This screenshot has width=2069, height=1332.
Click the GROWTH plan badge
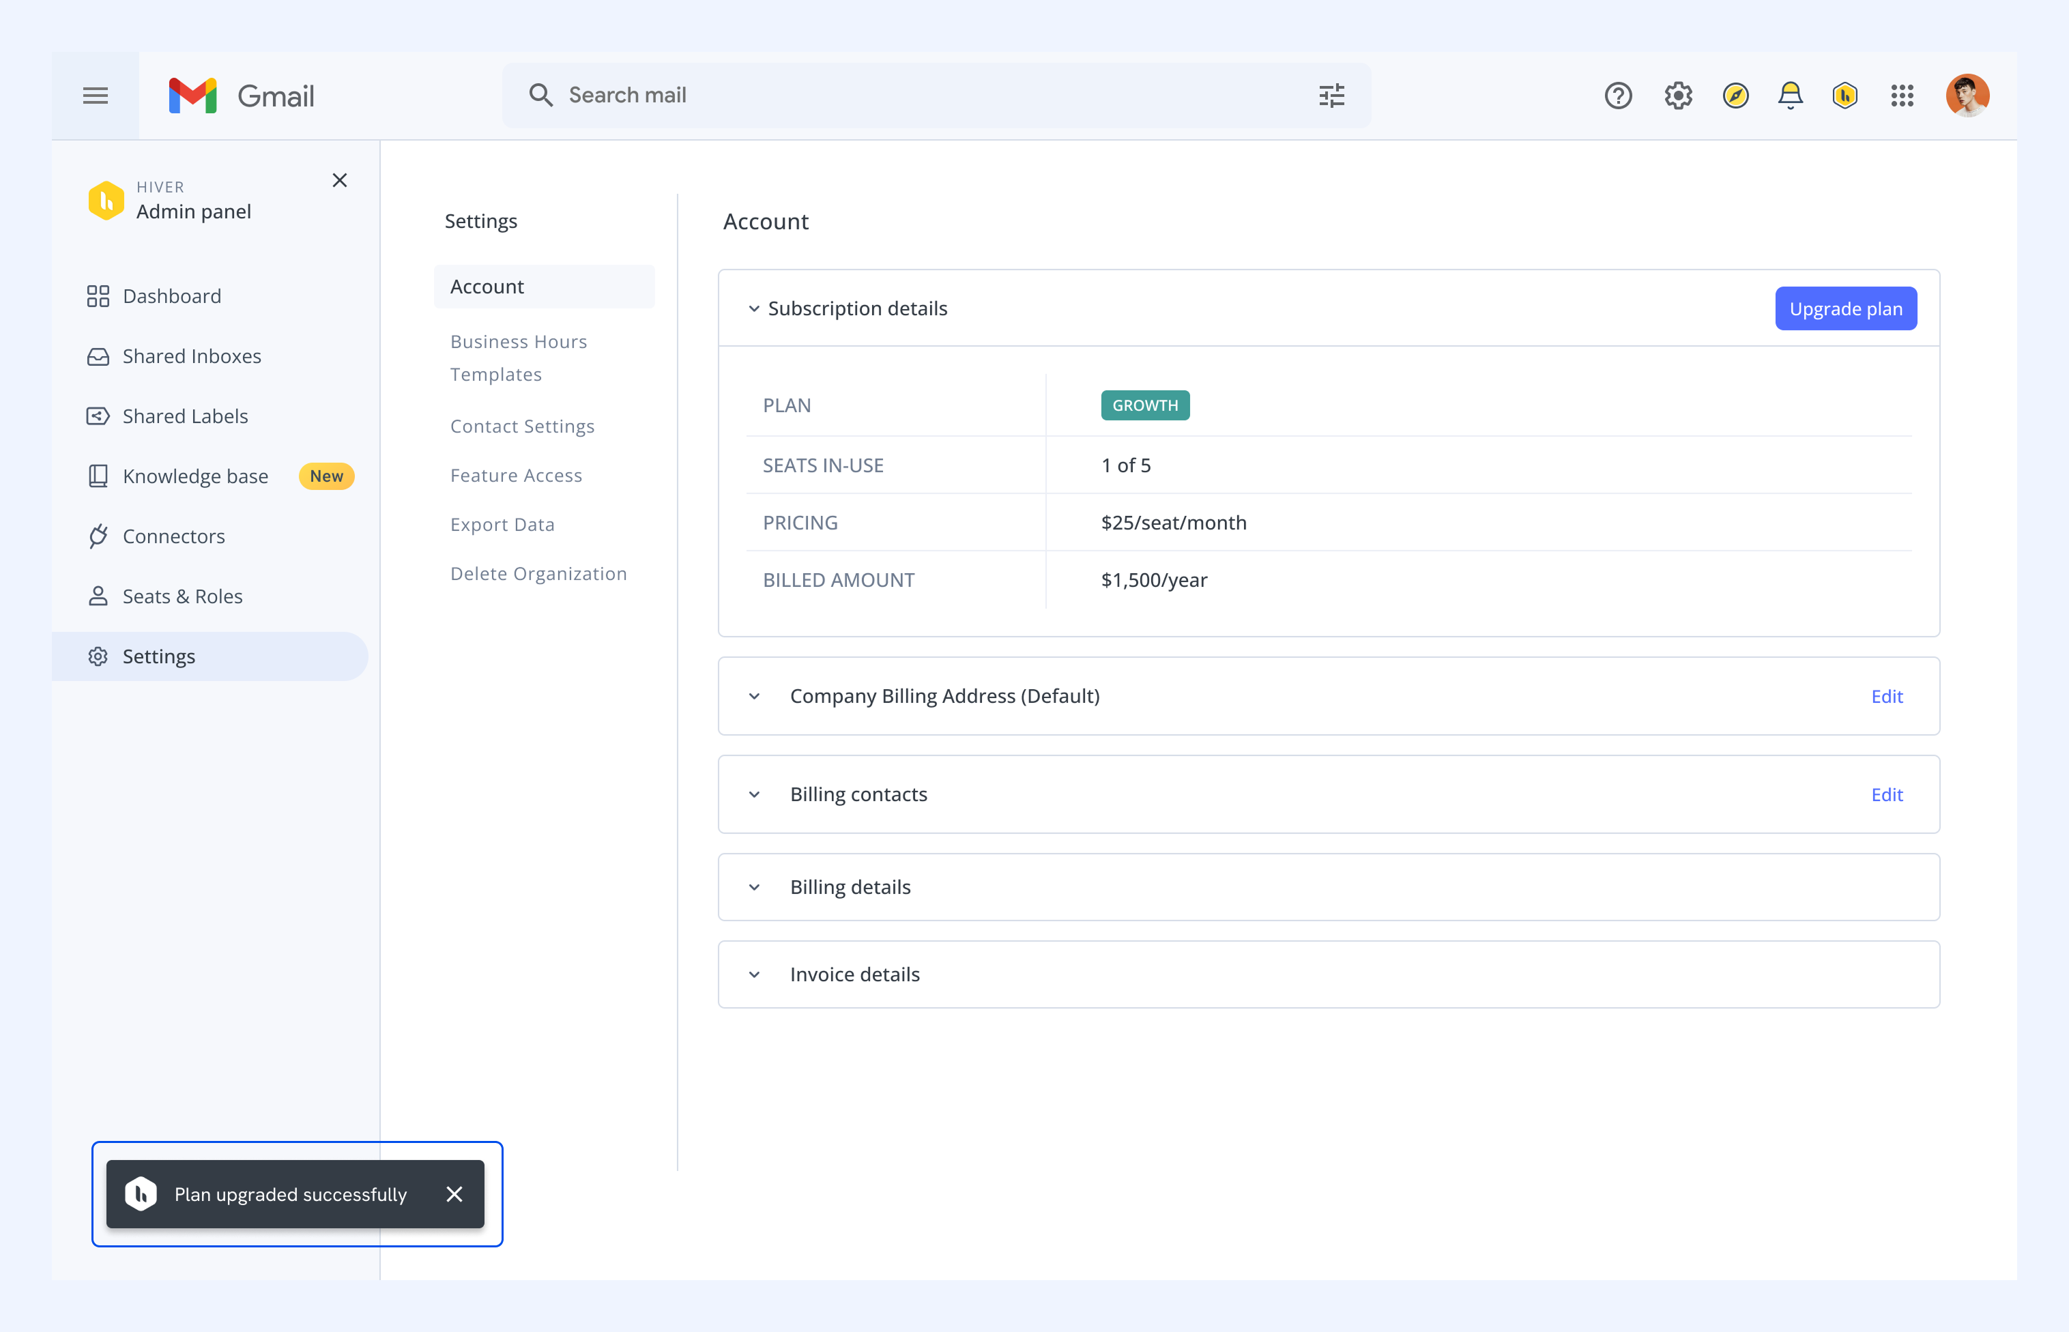1144,405
